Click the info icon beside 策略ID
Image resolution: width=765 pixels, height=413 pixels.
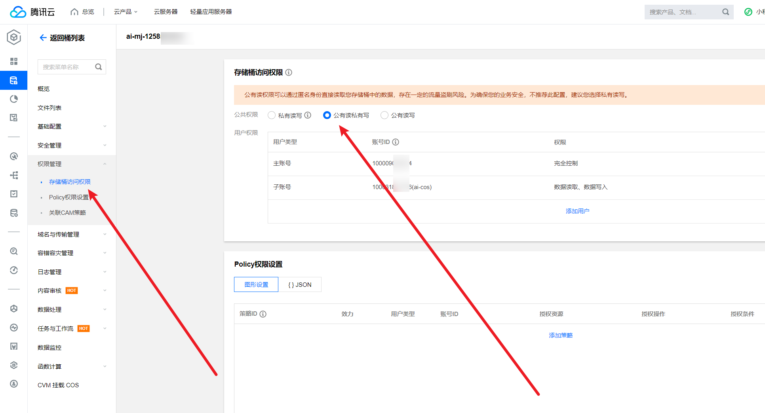263,314
